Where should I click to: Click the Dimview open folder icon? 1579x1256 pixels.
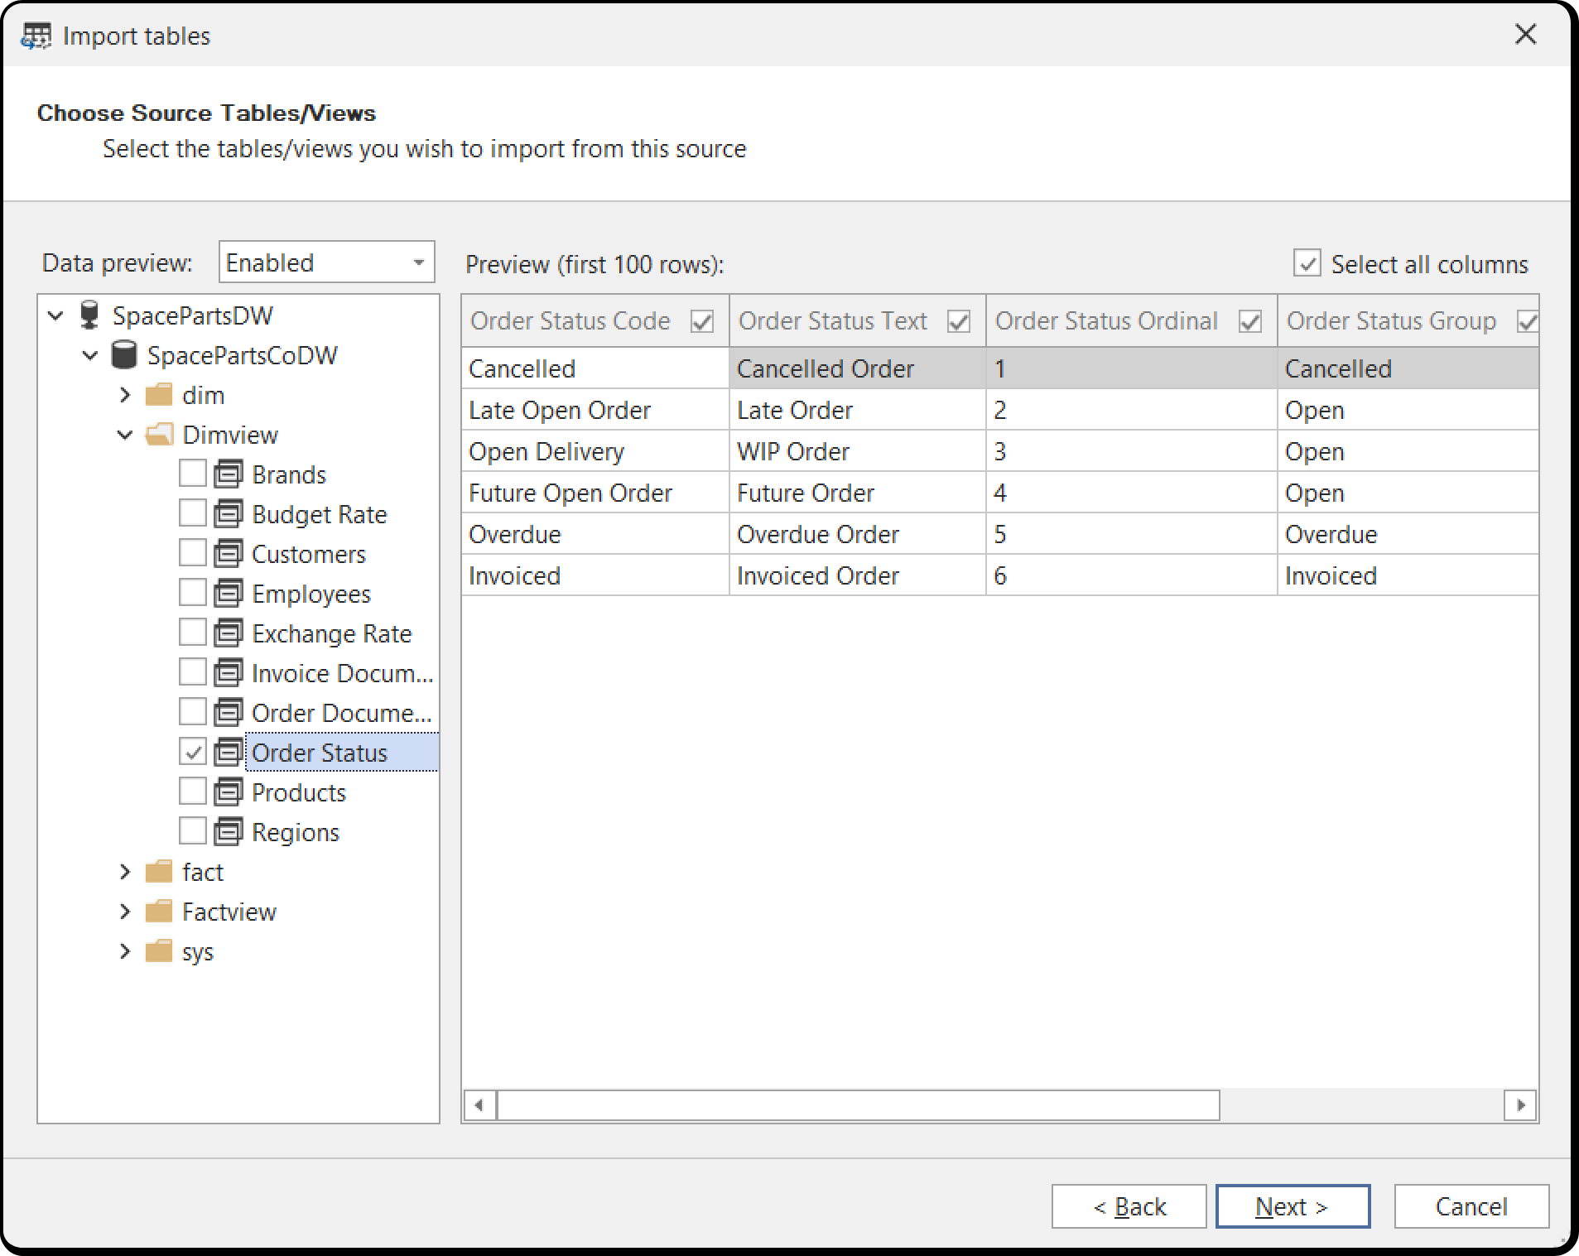pos(159,435)
